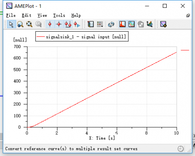Toggle the red area plot mode button

point(122,24)
